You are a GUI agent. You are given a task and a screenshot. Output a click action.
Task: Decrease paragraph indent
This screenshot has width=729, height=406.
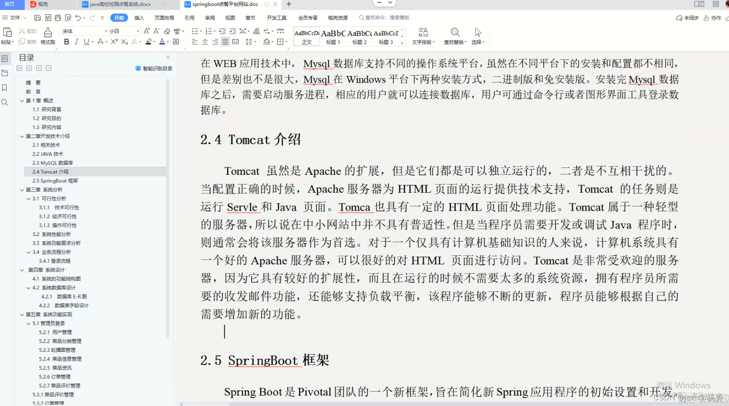(222, 31)
